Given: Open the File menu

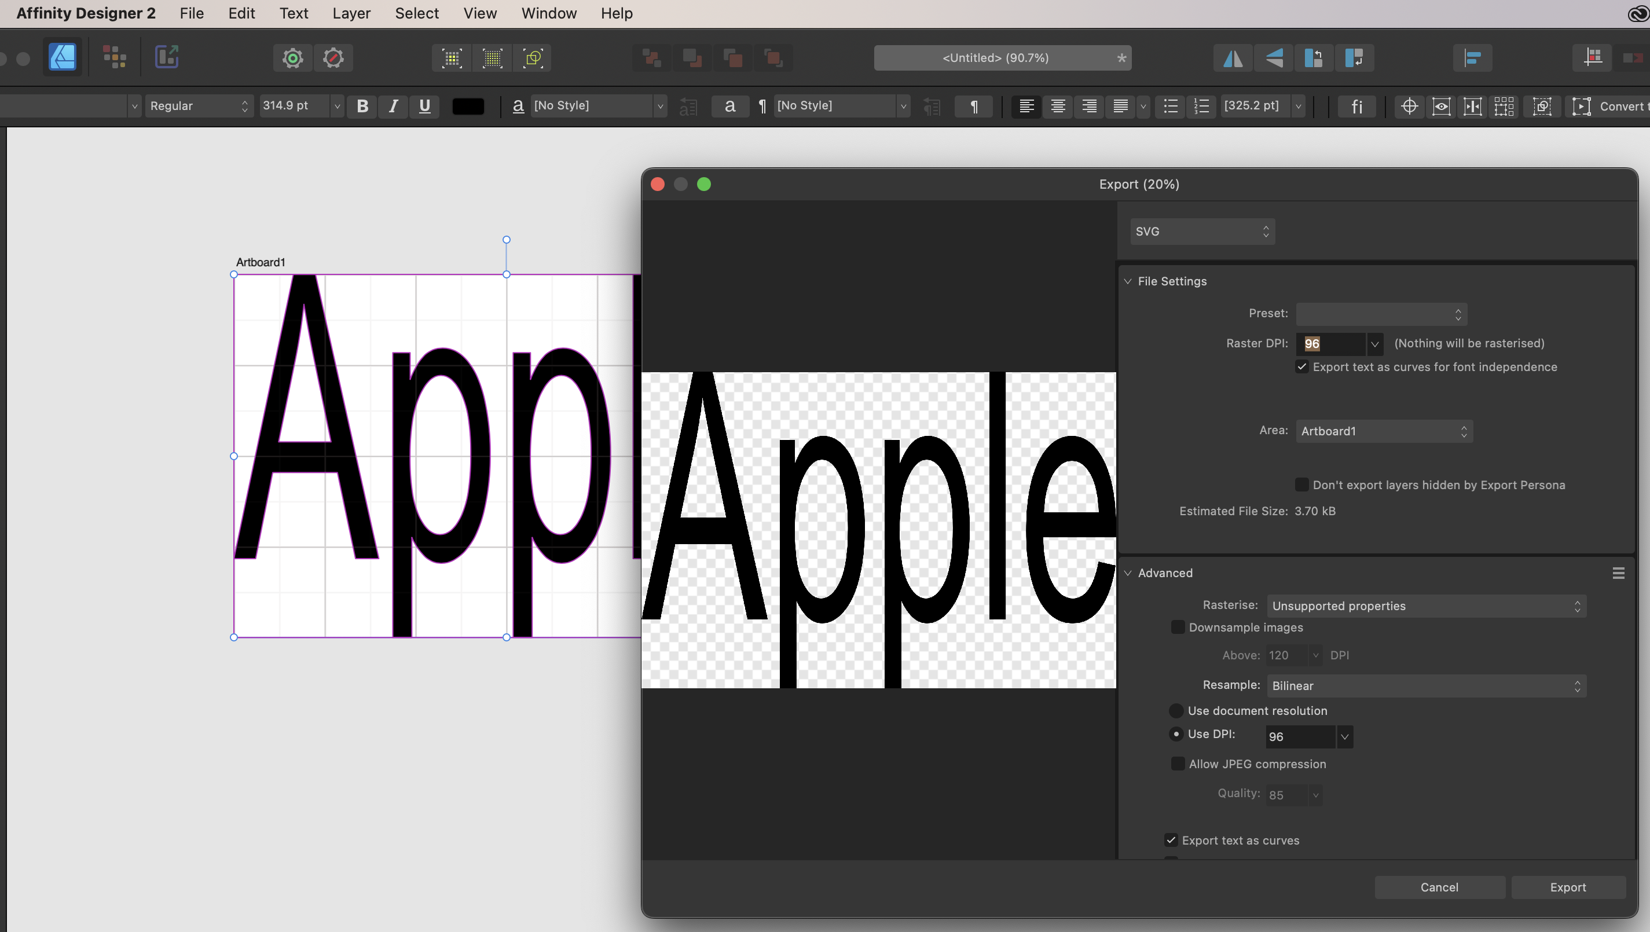Looking at the screenshot, I should click(192, 13).
